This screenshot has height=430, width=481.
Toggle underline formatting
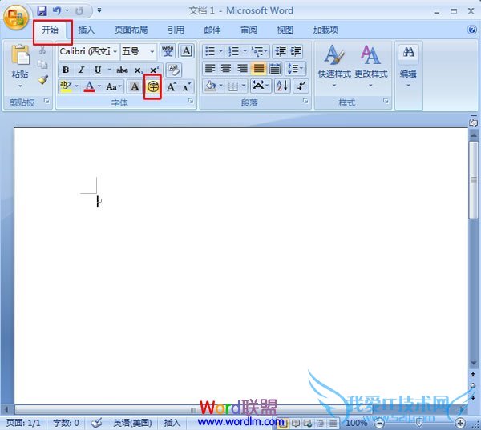tap(98, 70)
